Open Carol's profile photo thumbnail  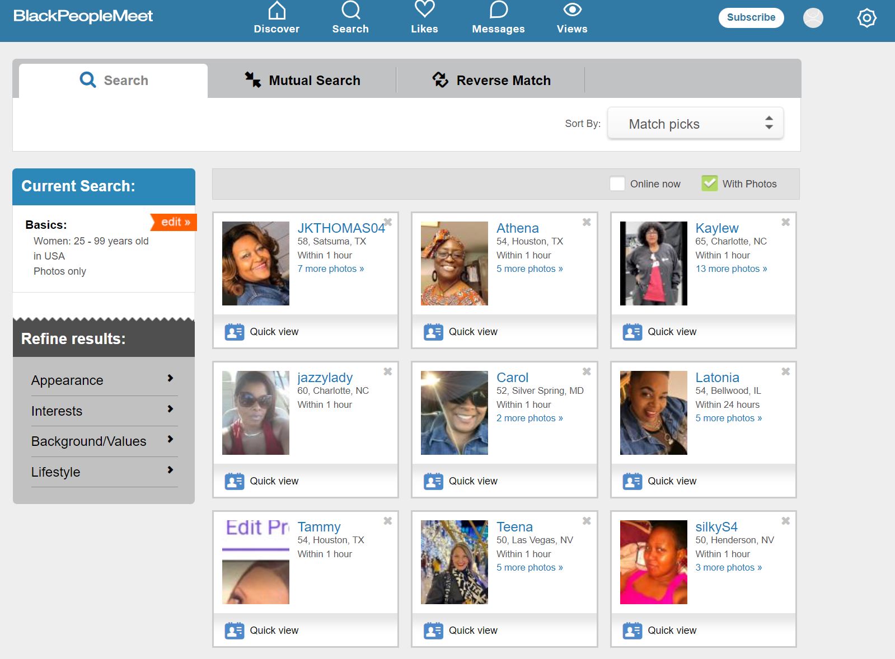click(454, 413)
